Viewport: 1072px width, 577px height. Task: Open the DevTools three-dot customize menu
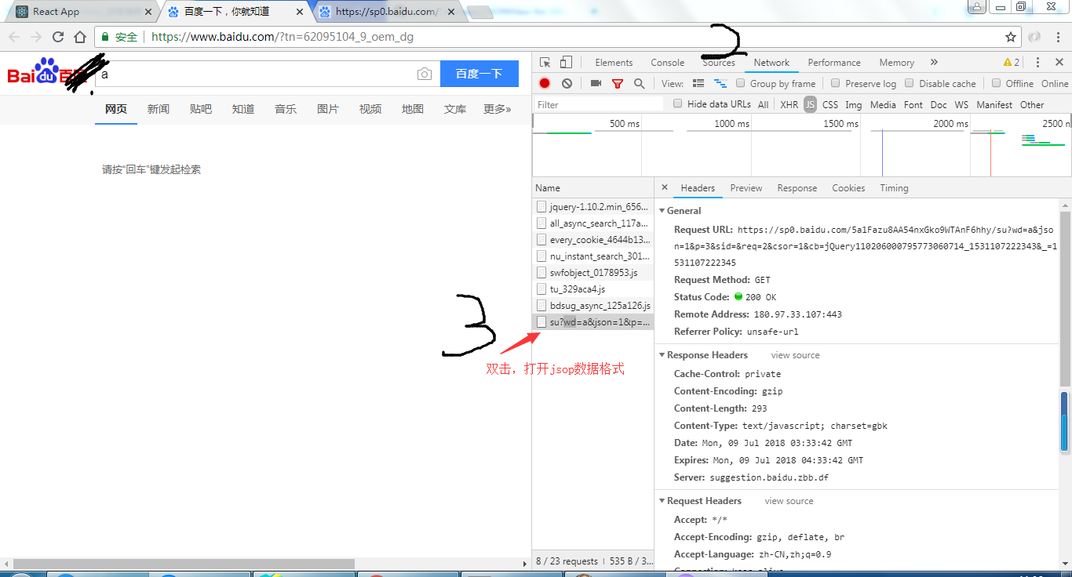click(1037, 63)
